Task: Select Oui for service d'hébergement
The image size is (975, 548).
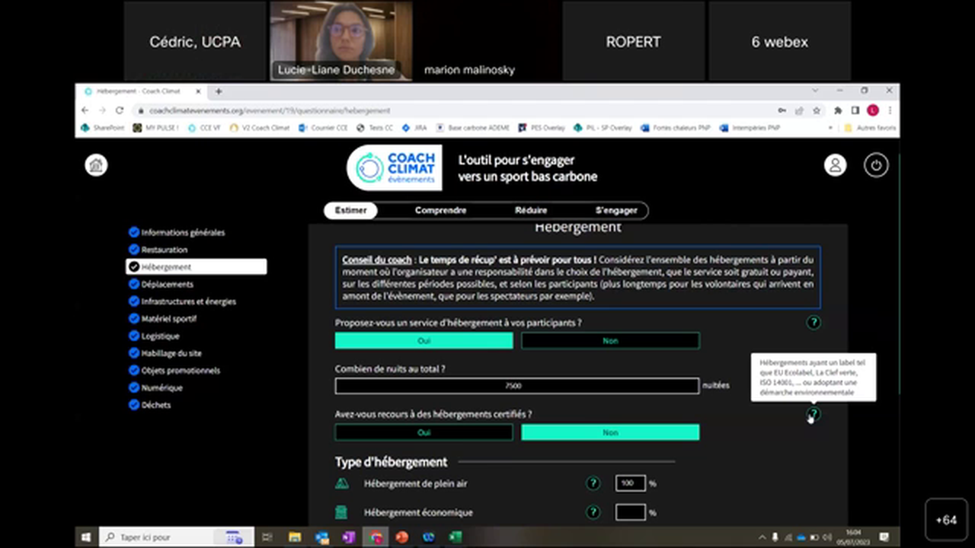Action: 424,341
